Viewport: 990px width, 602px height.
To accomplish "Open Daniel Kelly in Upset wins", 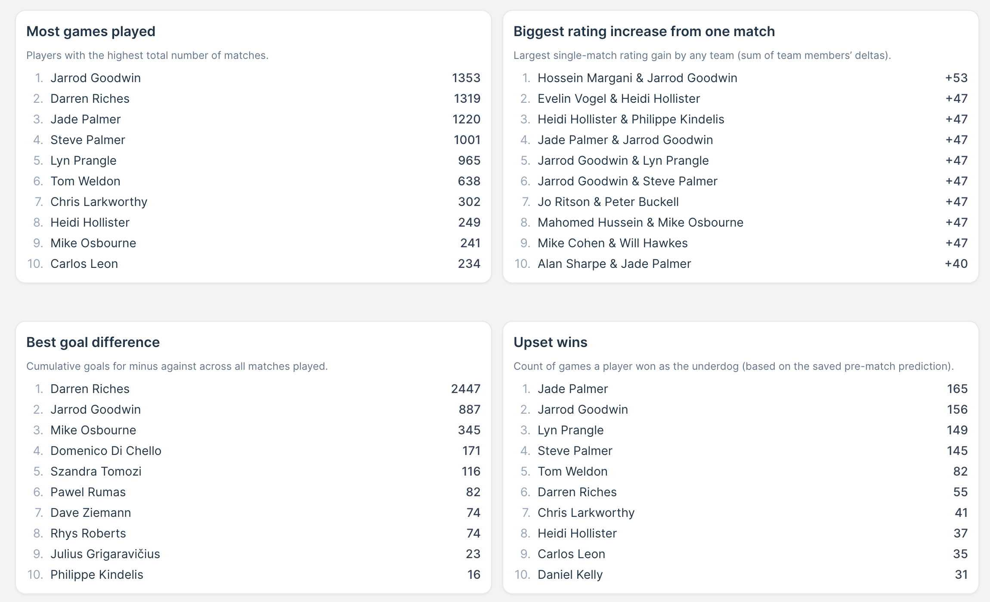I will point(570,574).
